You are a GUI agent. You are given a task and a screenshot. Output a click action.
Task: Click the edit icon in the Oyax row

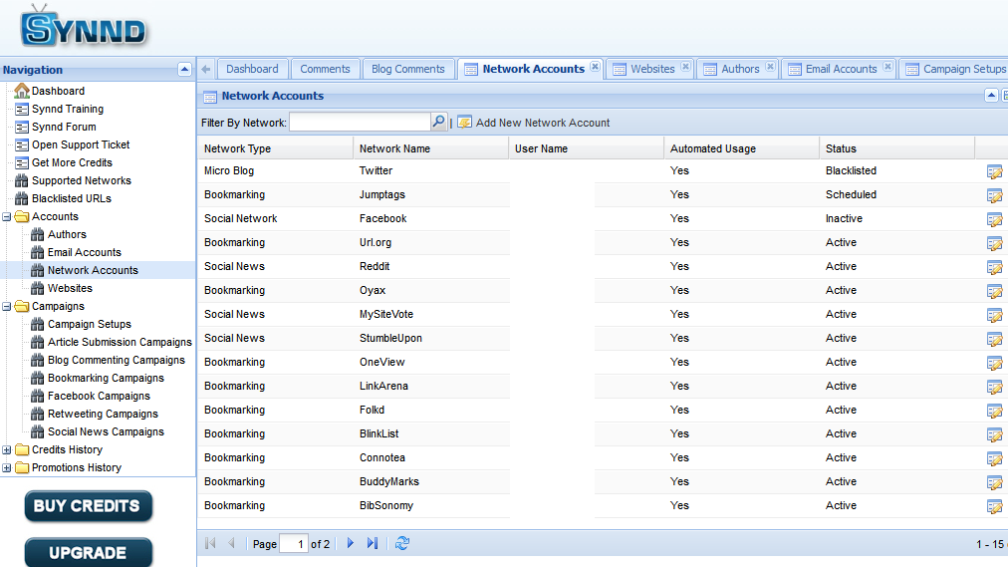click(x=994, y=291)
